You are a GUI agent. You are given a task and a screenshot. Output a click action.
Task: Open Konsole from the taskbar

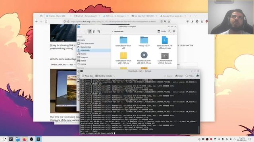(38, 139)
